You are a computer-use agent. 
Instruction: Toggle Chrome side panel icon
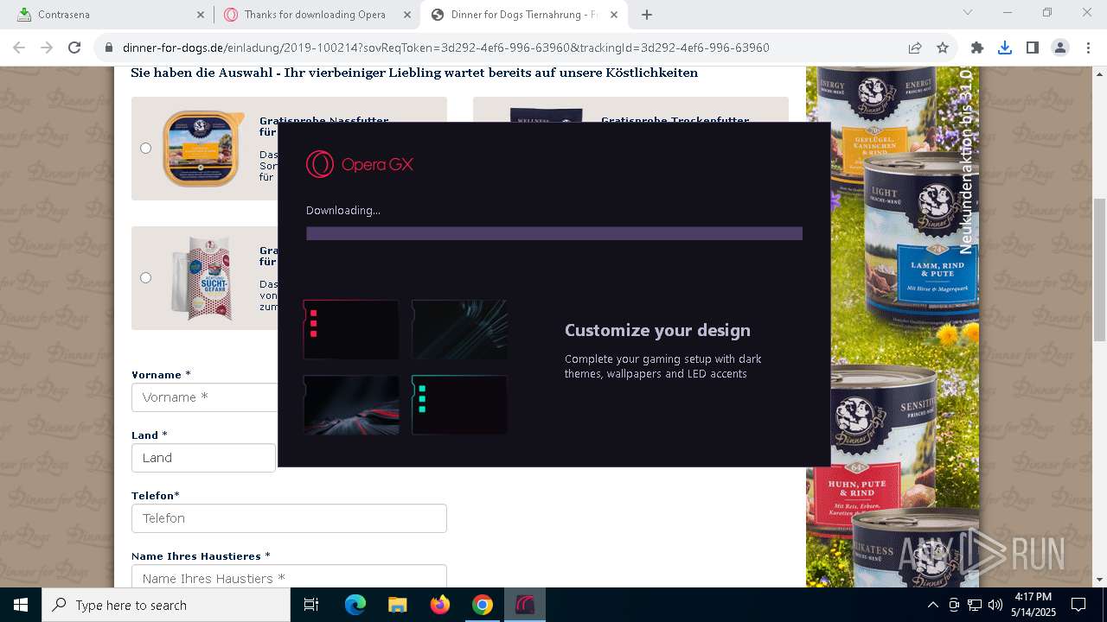(1033, 48)
